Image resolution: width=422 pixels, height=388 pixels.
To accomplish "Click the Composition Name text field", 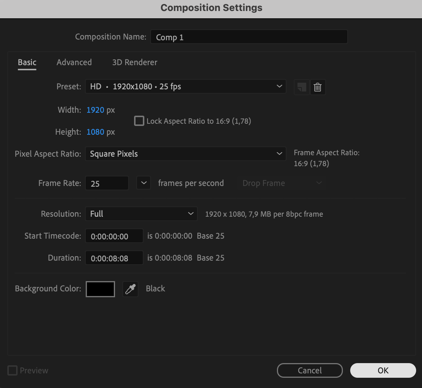I will point(249,37).
